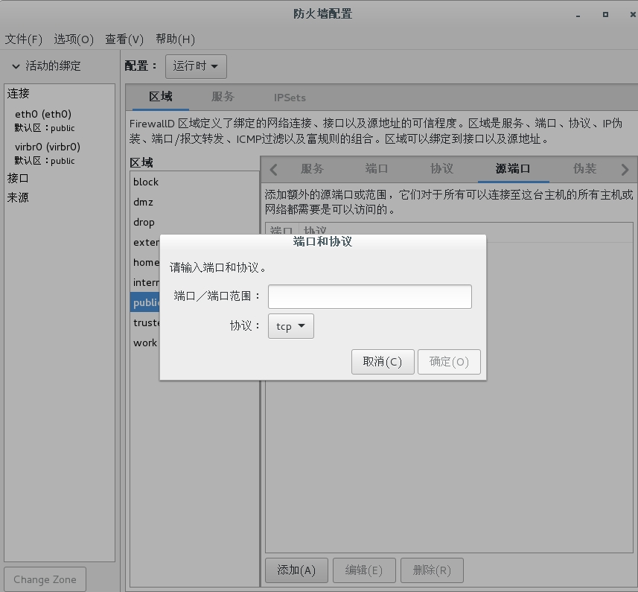Select the dmz zone in zone list
The image size is (638, 592).
click(147, 202)
